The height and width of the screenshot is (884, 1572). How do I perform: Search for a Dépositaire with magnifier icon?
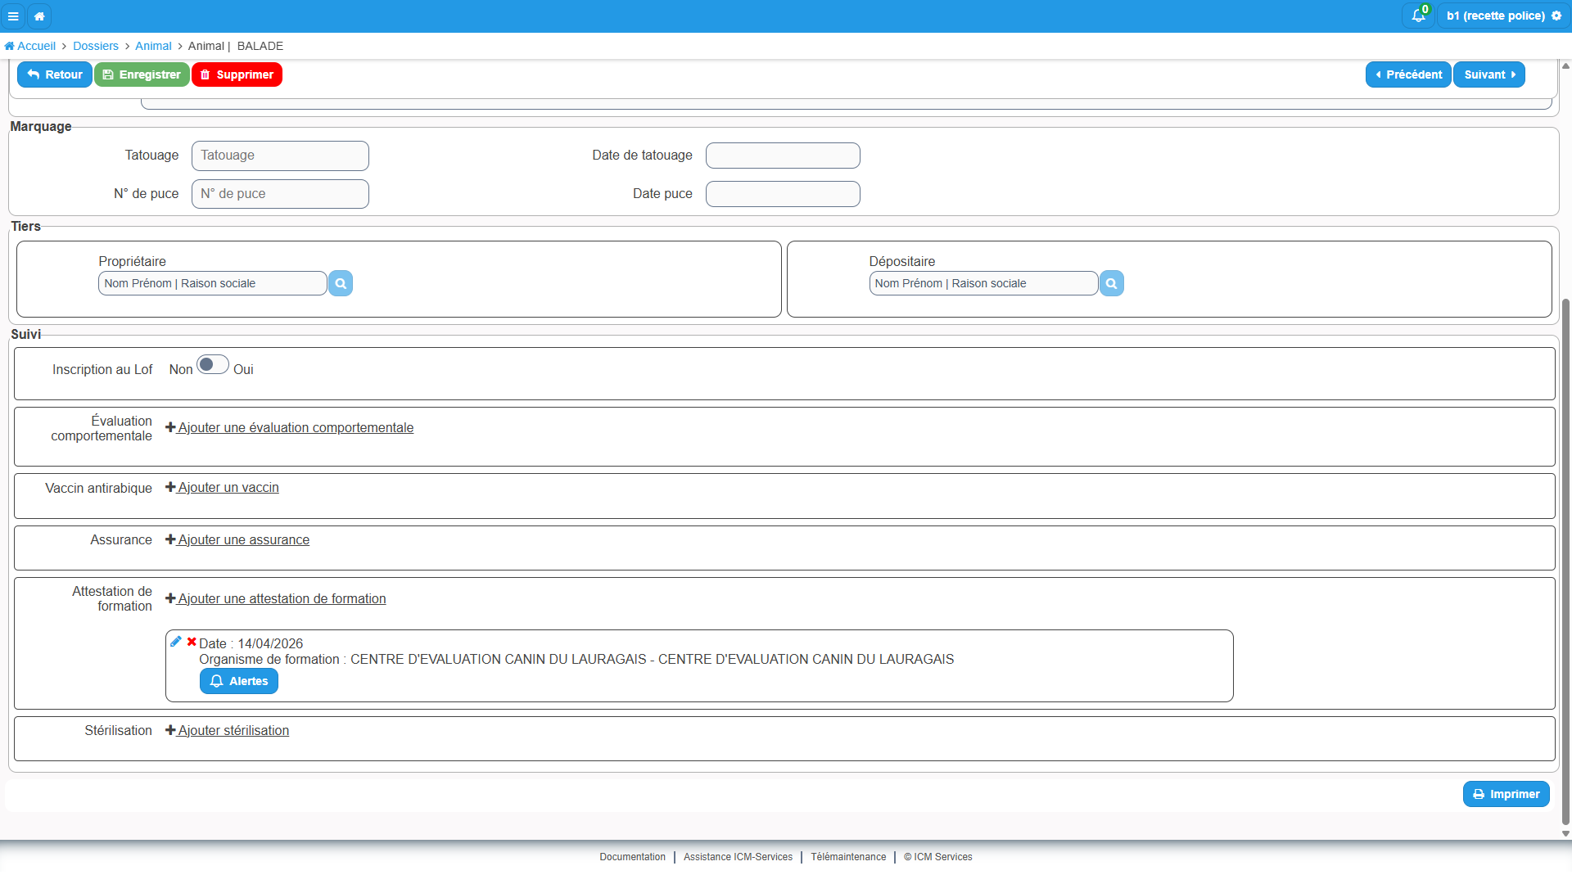pos(1111,283)
